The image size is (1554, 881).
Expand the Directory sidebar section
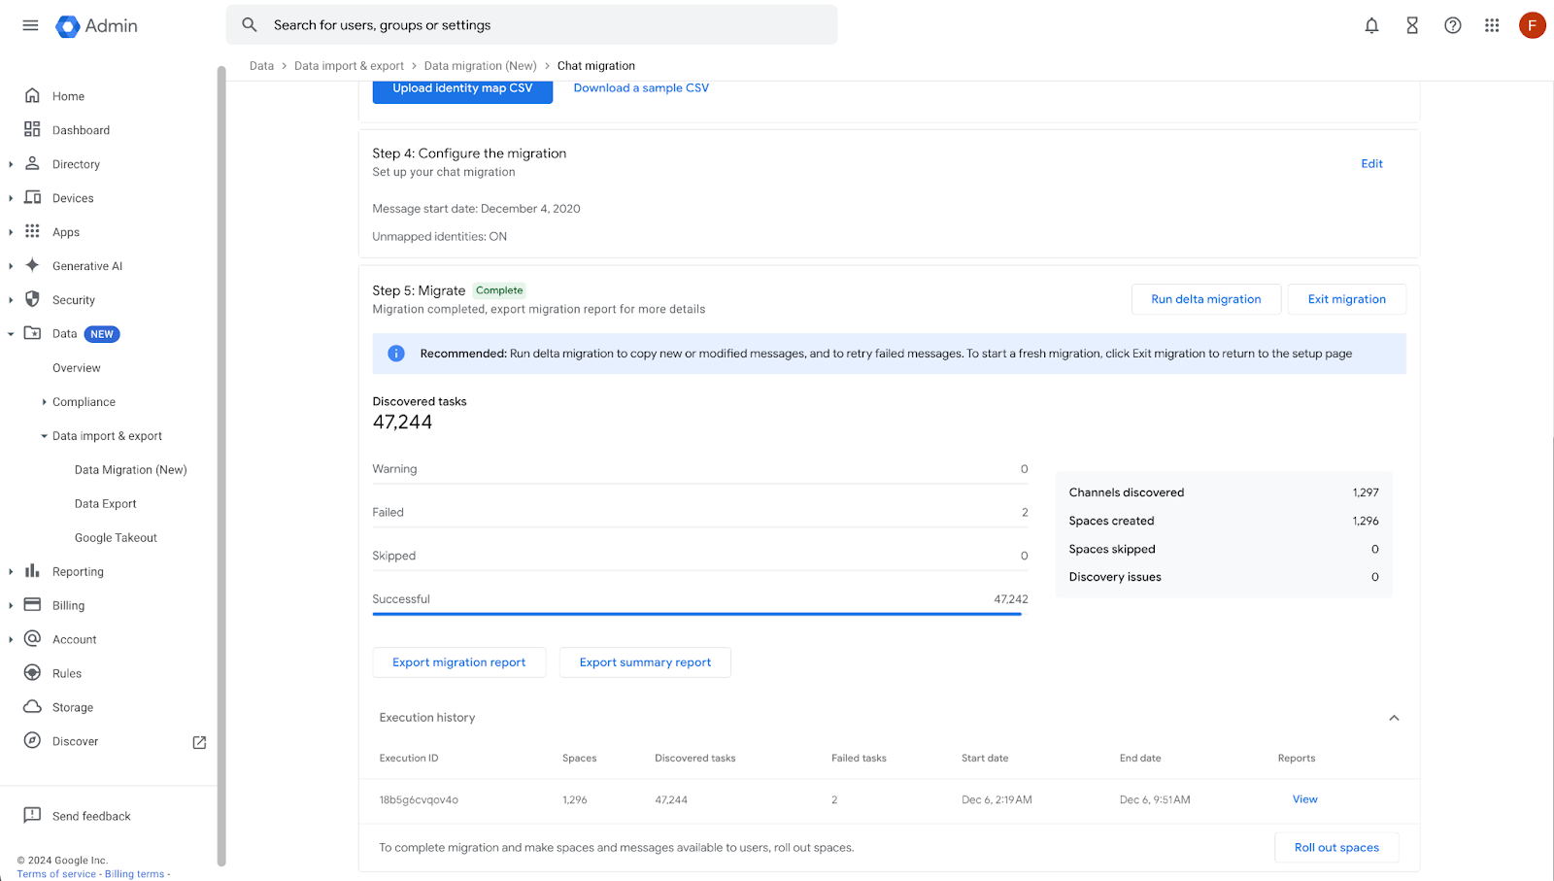pos(10,163)
